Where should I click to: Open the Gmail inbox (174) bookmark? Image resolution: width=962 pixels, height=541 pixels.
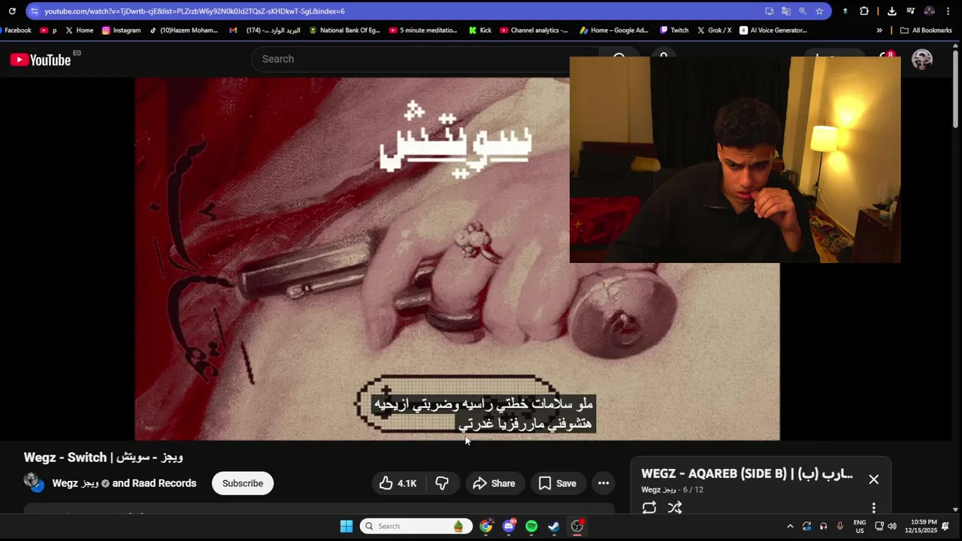point(265,31)
